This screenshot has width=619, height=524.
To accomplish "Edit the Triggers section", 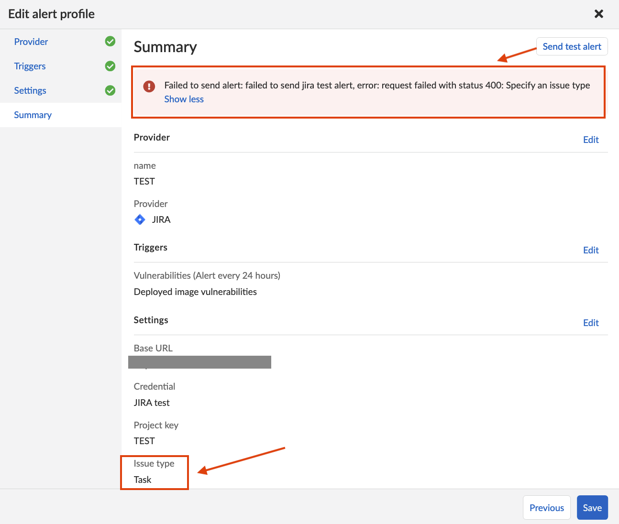I will pos(591,250).
